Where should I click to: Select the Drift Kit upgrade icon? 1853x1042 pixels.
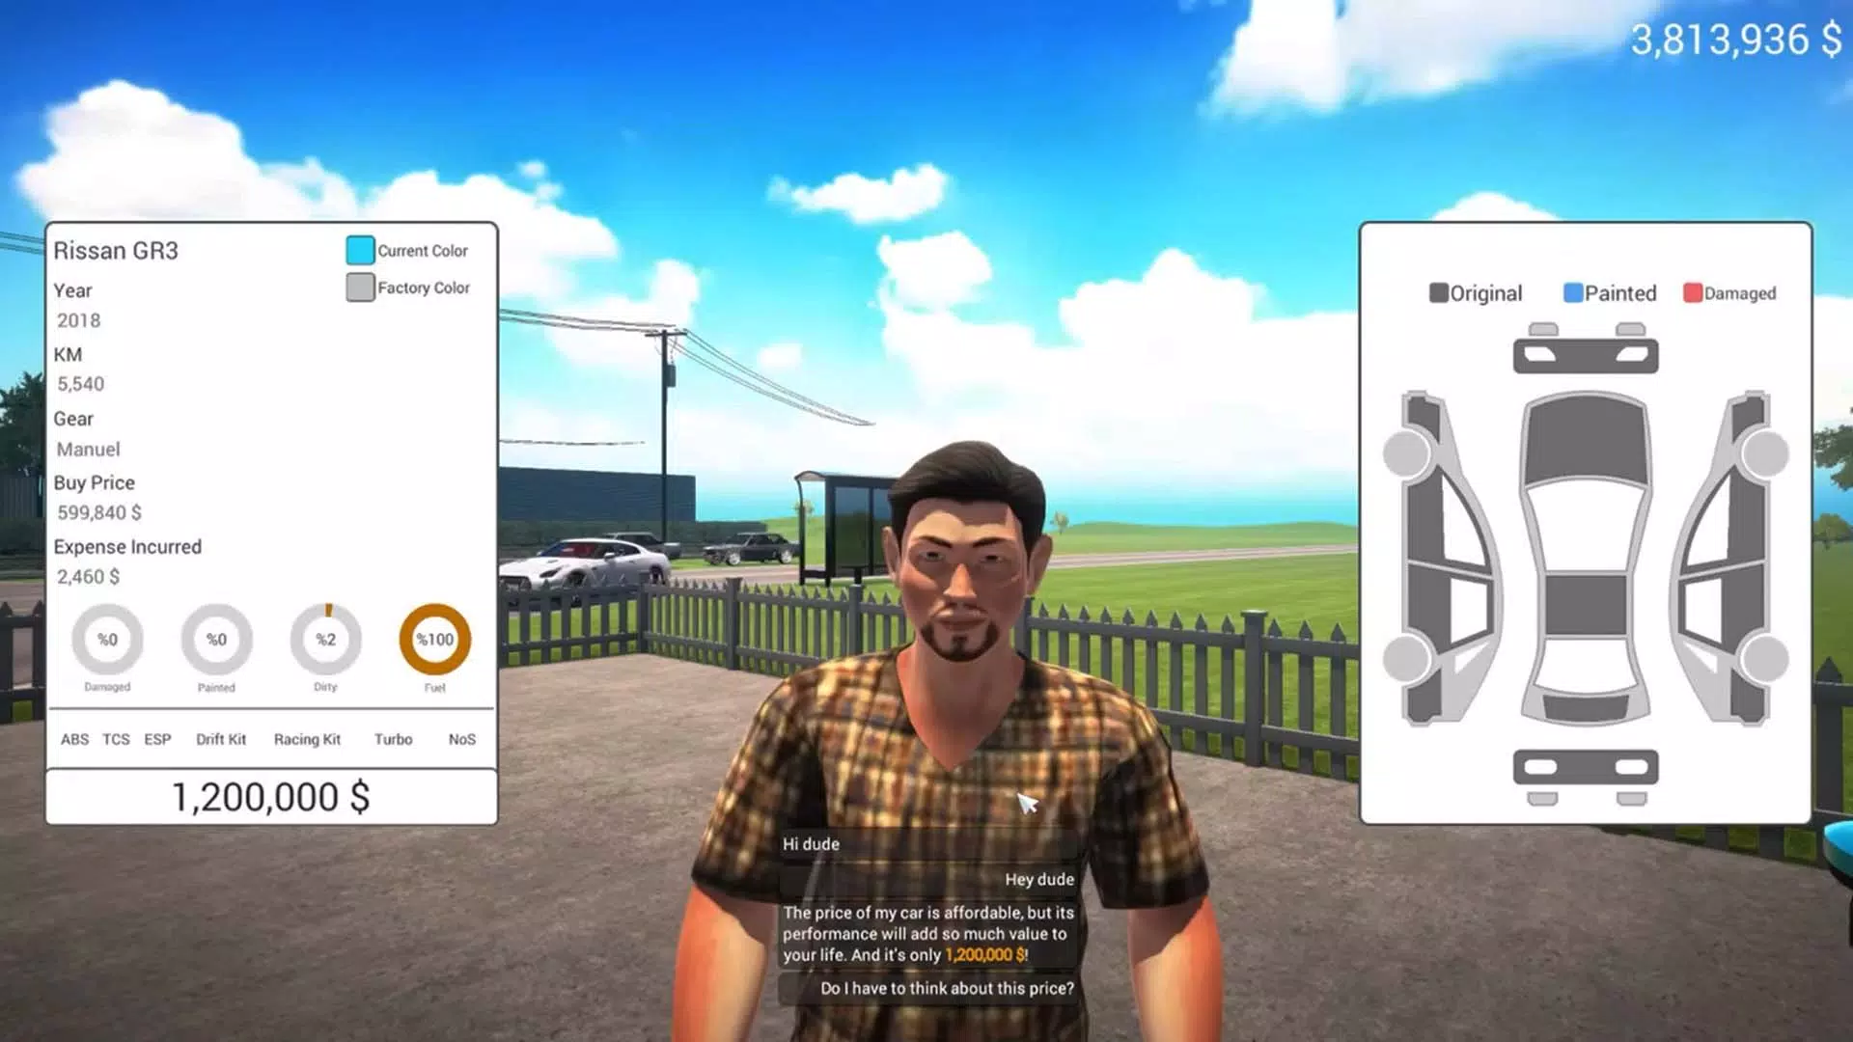pos(220,738)
